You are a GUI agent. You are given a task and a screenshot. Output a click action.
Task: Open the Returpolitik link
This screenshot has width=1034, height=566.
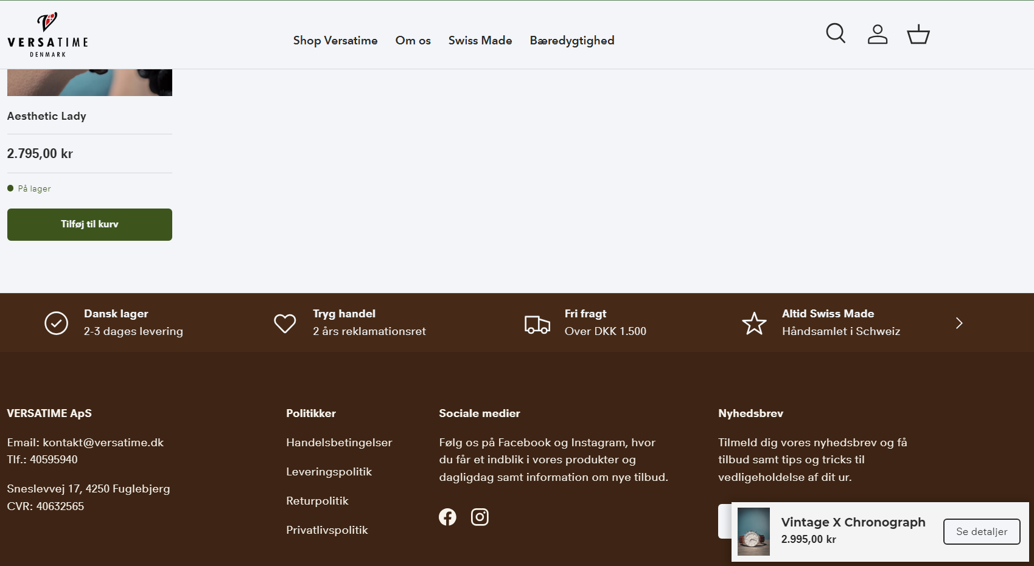click(x=317, y=501)
